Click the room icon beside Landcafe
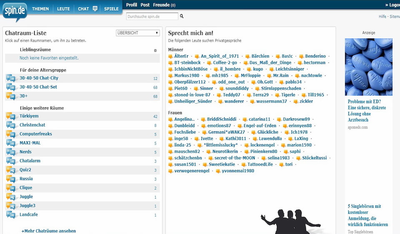This screenshot has height=234, width=400. pos(10,215)
